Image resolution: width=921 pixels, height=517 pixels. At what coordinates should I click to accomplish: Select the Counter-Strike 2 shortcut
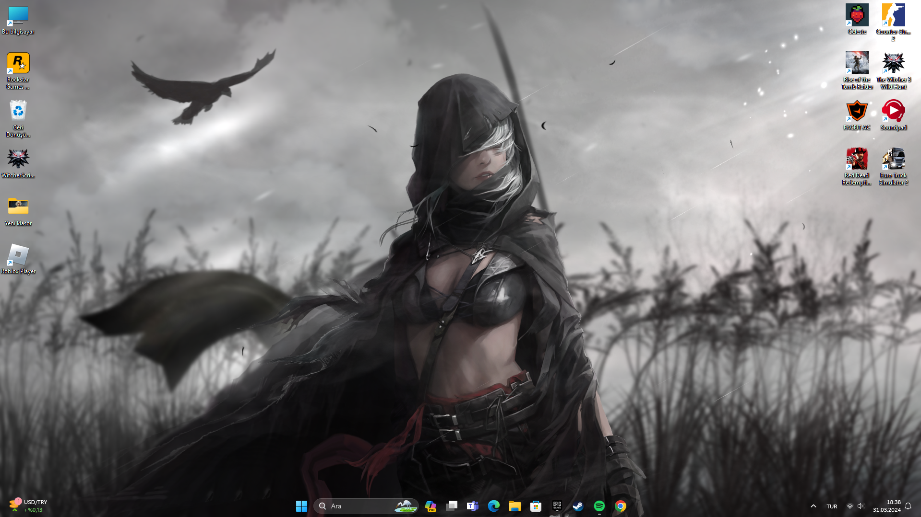pos(893,23)
